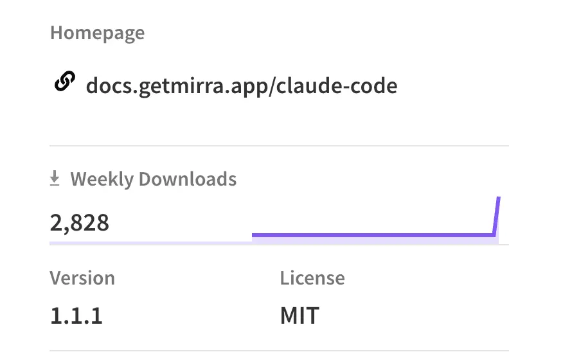
Task: Click the Version heading label
Action: [x=82, y=278]
